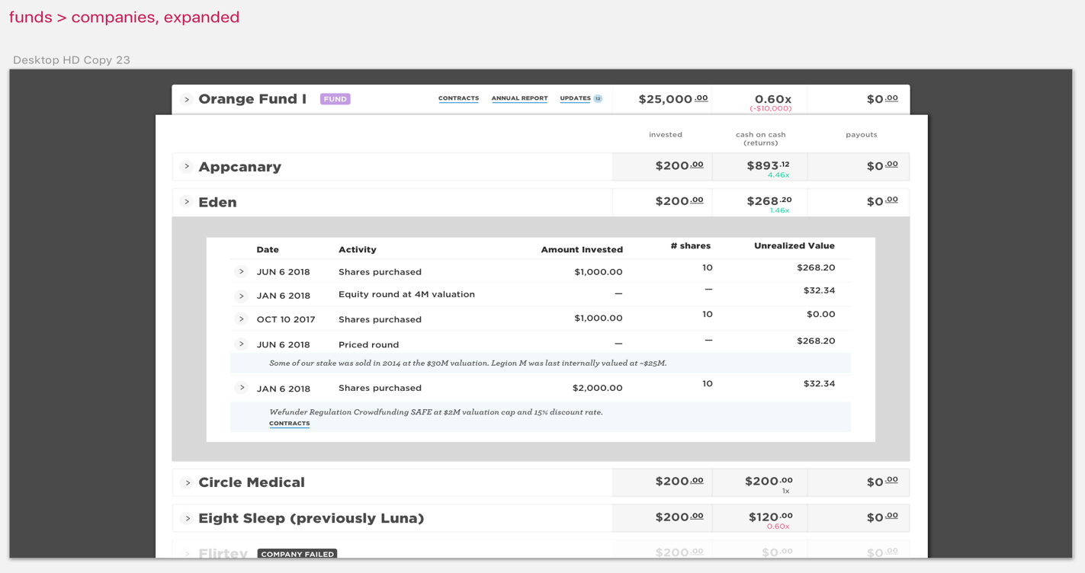Click the green 1.46x multiple

pyautogui.click(x=778, y=211)
